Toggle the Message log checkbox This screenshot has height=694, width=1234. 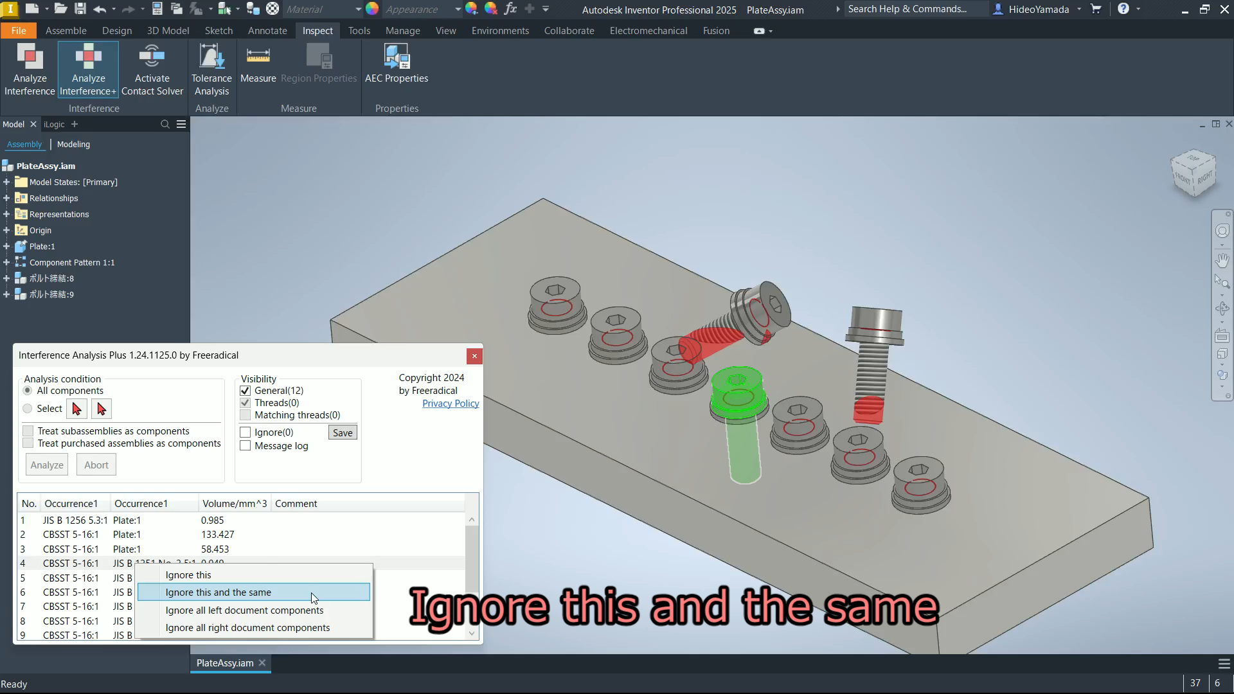(x=246, y=446)
